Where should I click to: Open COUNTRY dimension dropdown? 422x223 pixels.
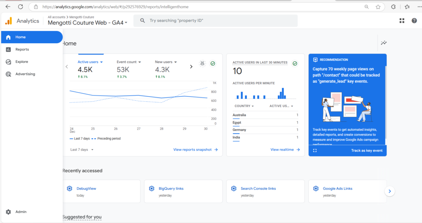click(x=244, y=106)
